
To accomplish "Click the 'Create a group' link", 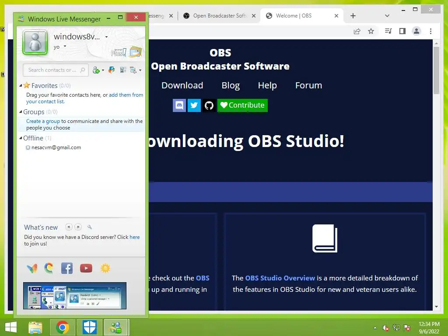I will point(43,121).
